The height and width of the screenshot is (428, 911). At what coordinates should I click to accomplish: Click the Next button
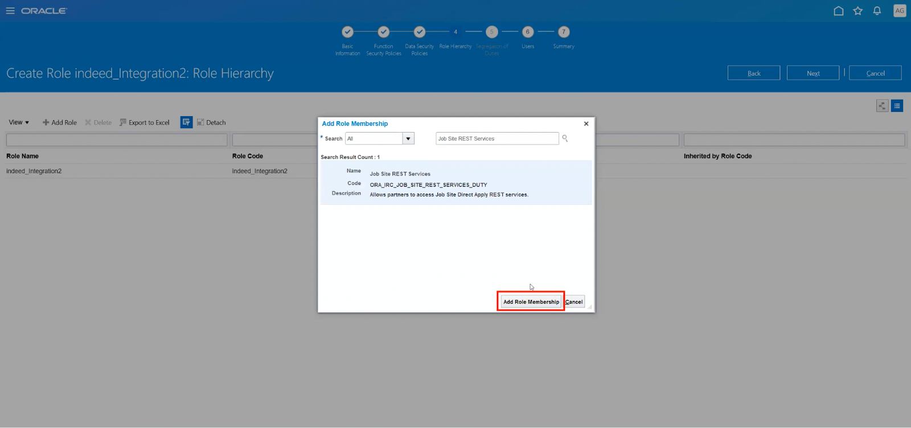(x=813, y=73)
